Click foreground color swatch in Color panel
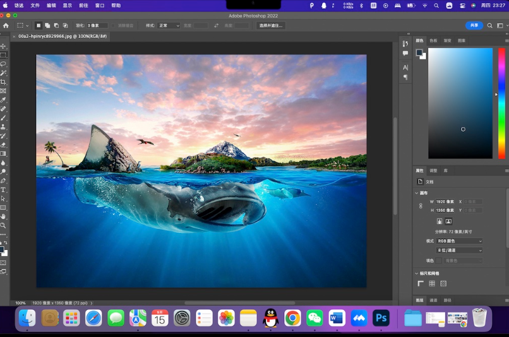 pos(419,52)
